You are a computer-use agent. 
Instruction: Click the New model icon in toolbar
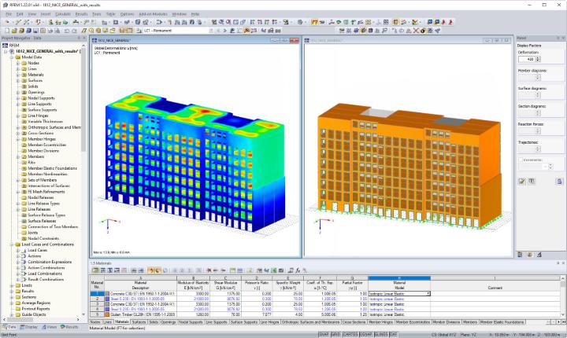click(7, 31)
